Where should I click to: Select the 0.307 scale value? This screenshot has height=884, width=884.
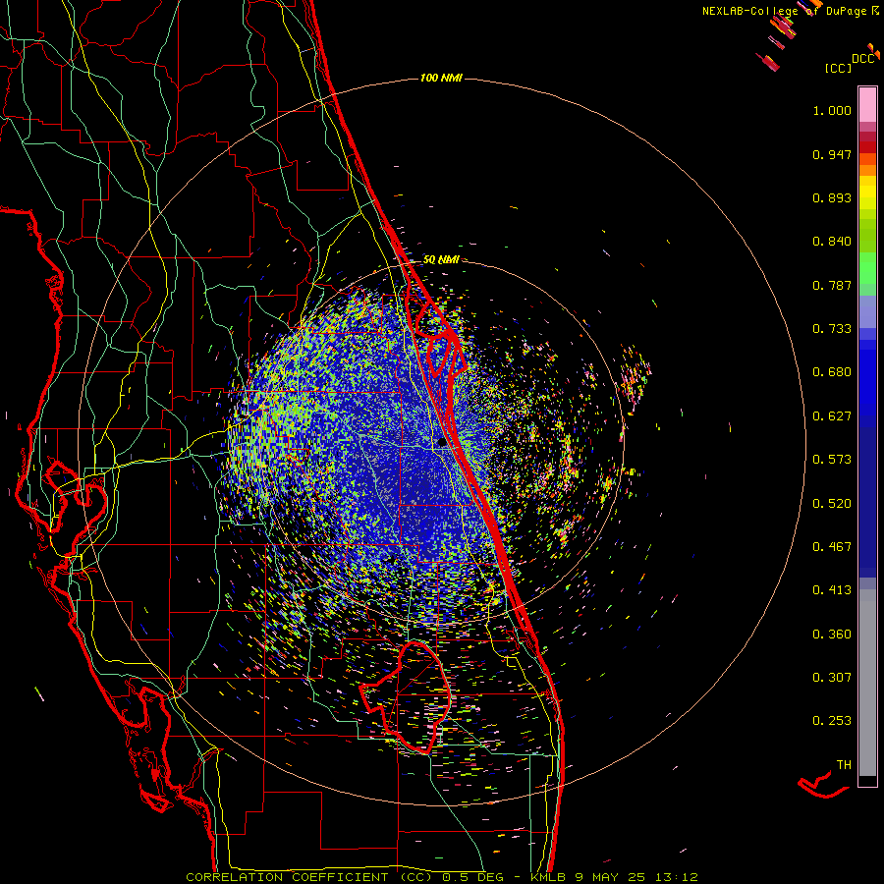coord(832,678)
